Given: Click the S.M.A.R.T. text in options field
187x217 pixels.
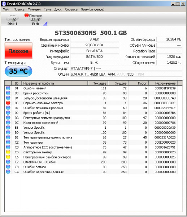Looking at the screenshot, I should coord(79,74).
